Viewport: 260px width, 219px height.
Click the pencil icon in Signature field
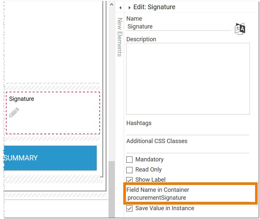tap(14, 113)
